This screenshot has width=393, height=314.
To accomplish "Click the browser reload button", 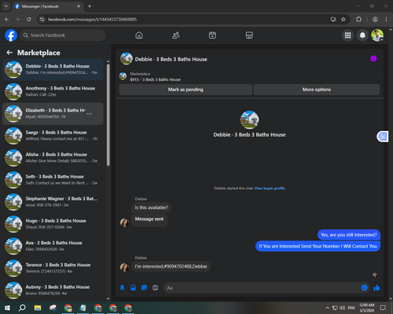I will pyautogui.click(x=29, y=20).
